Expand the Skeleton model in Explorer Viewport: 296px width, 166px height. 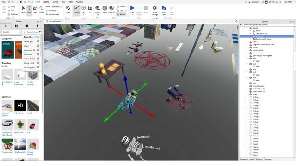click(x=250, y=36)
